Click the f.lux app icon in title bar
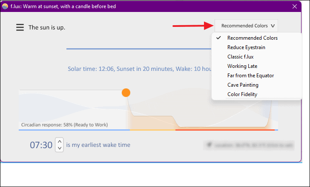The image size is (310, 187). click(x=5, y=6)
